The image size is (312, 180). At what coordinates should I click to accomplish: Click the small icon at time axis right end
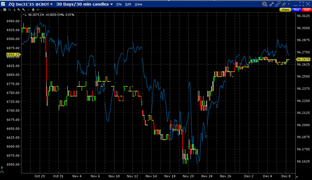click(x=297, y=176)
